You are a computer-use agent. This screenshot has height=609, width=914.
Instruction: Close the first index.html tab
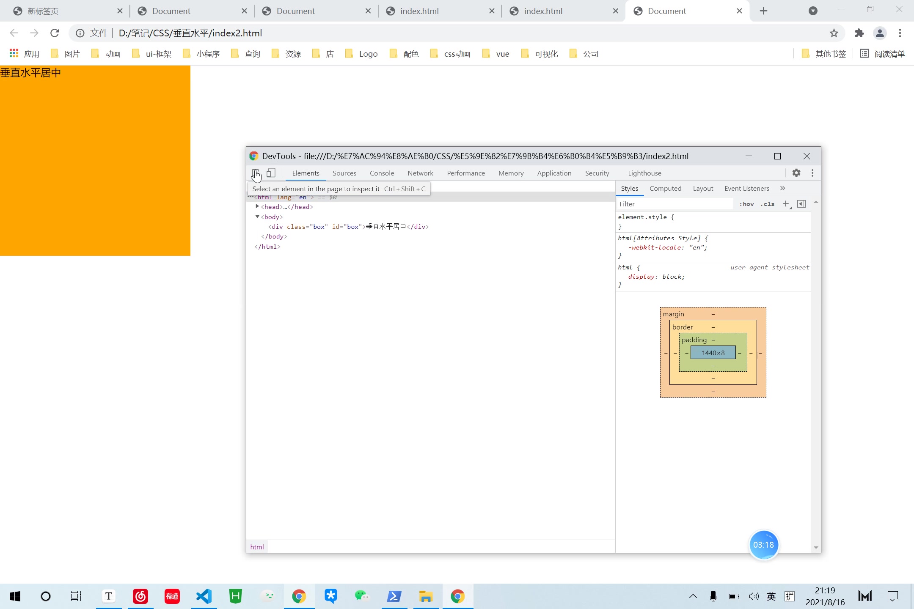(x=492, y=11)
